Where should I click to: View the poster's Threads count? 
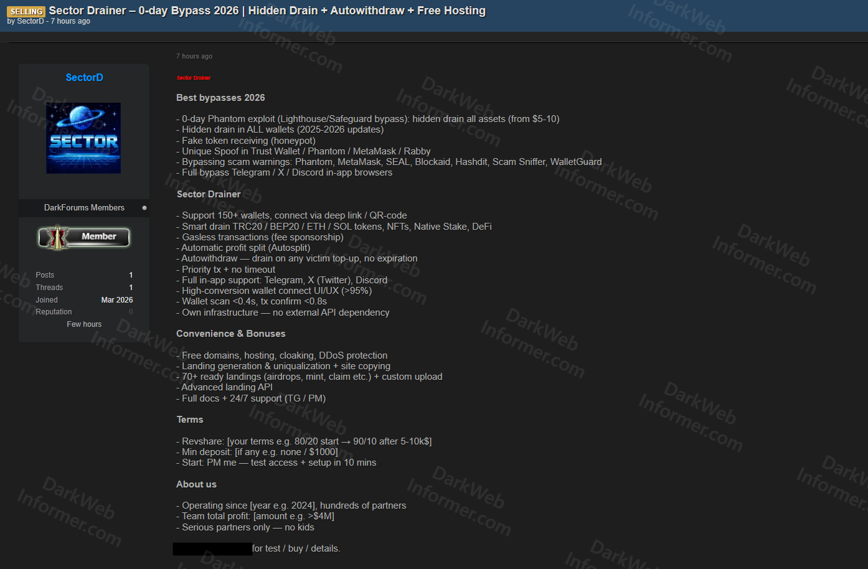(131, 288)
